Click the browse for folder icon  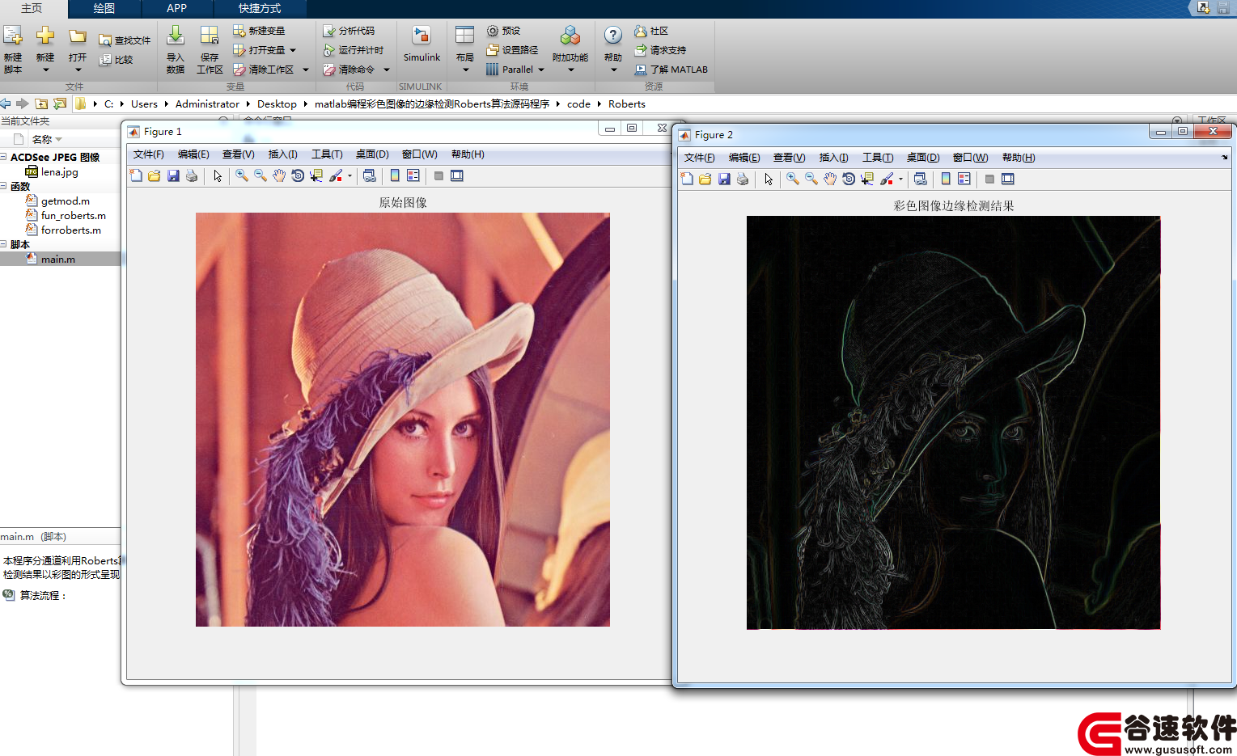pyautogui.click(x=60, y=103)
